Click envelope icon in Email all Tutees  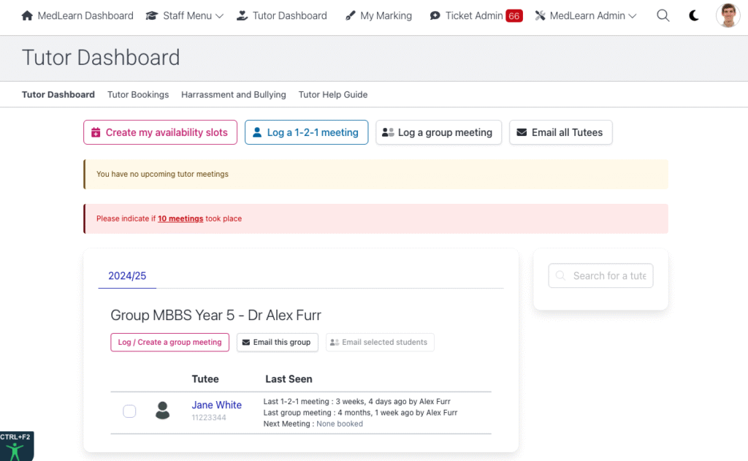(522, 132)
